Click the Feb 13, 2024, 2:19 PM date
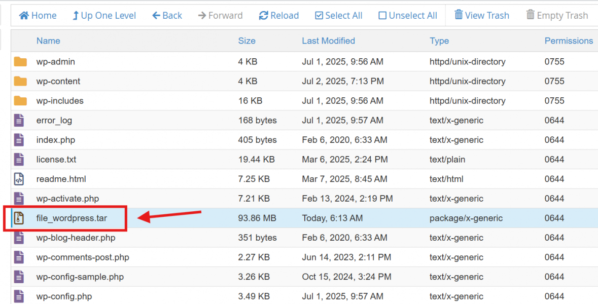 347,199
